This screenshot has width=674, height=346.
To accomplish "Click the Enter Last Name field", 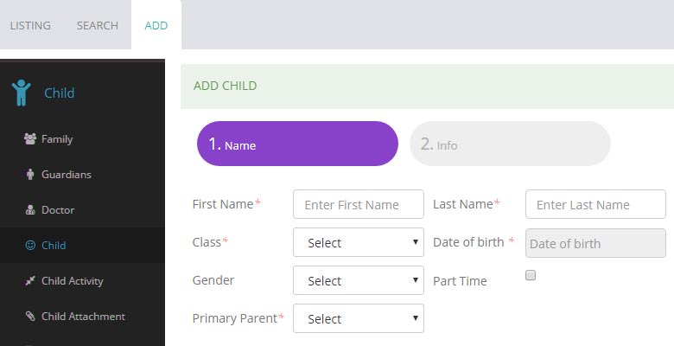I will (595, 204).
